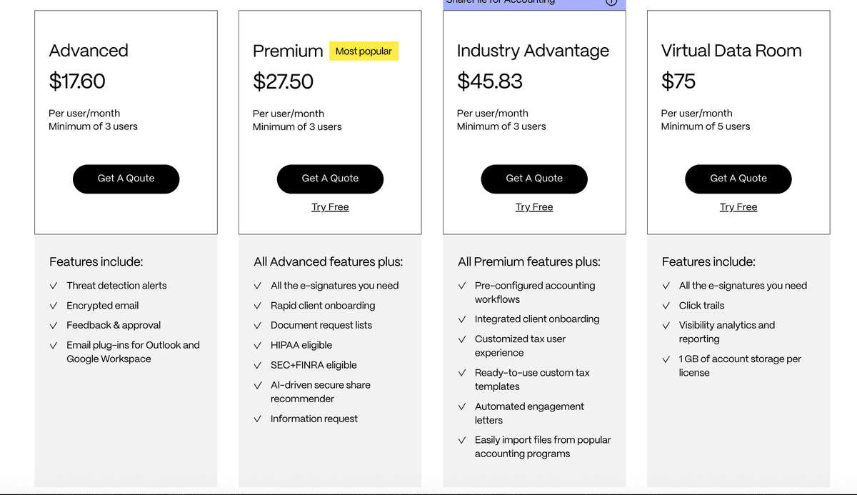
Task: Click Try Free for Industry Advantage
Action: (534, 207)
